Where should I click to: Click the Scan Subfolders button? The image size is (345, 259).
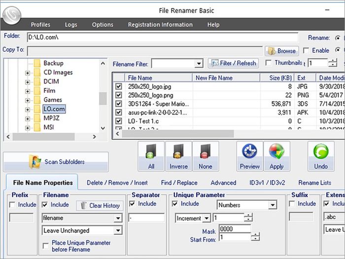[56, 162]
